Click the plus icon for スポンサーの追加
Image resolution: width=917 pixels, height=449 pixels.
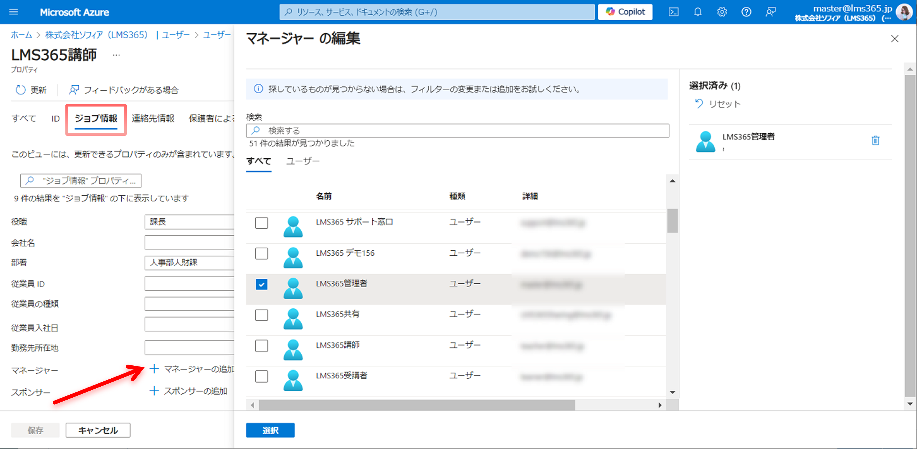154,390
